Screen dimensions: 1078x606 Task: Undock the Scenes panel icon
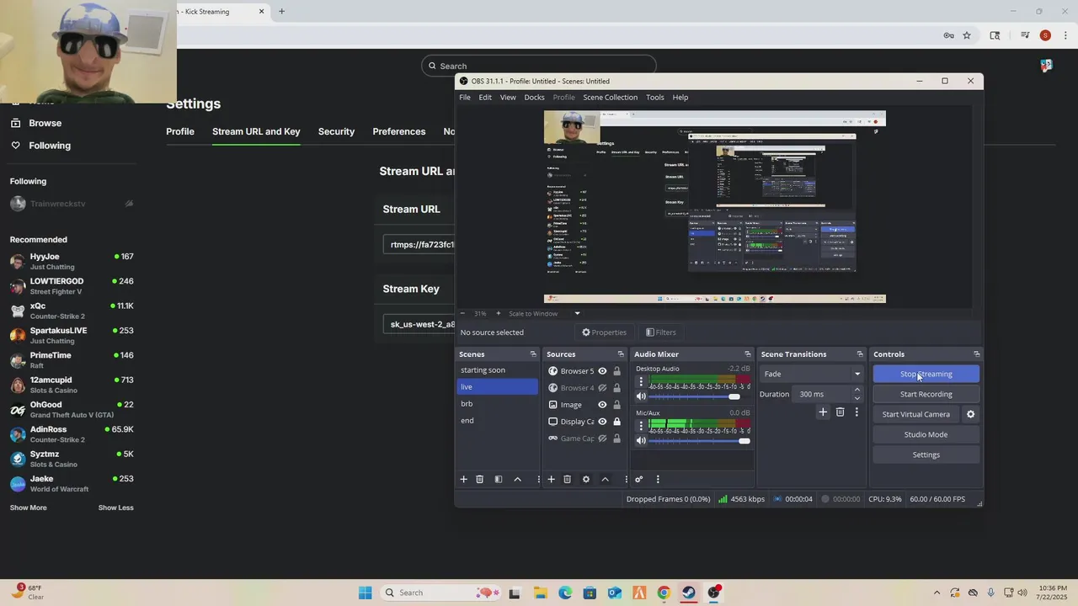point(533,354)
